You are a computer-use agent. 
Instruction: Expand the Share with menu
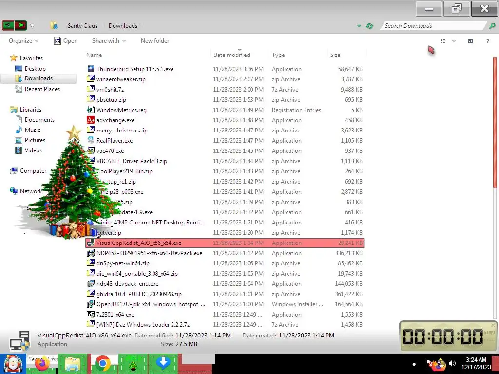(x=109, y=41)
